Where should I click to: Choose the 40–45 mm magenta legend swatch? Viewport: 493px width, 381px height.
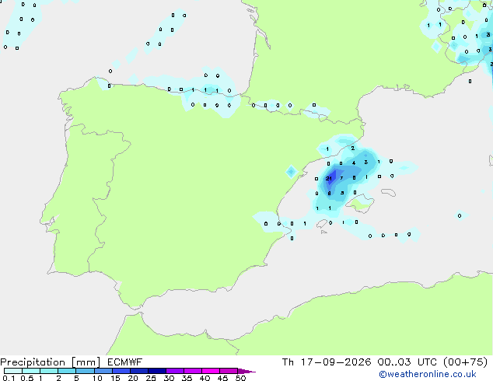tap(211, 371)
